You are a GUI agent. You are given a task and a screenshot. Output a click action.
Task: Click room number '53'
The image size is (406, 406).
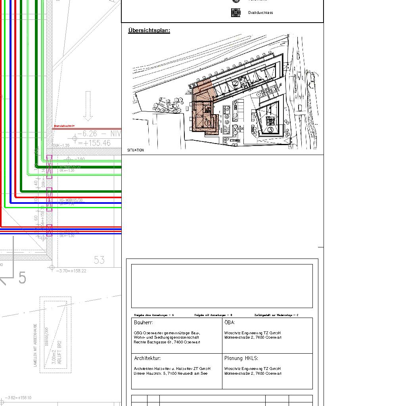pyautogui.click(x=99, y=260)
